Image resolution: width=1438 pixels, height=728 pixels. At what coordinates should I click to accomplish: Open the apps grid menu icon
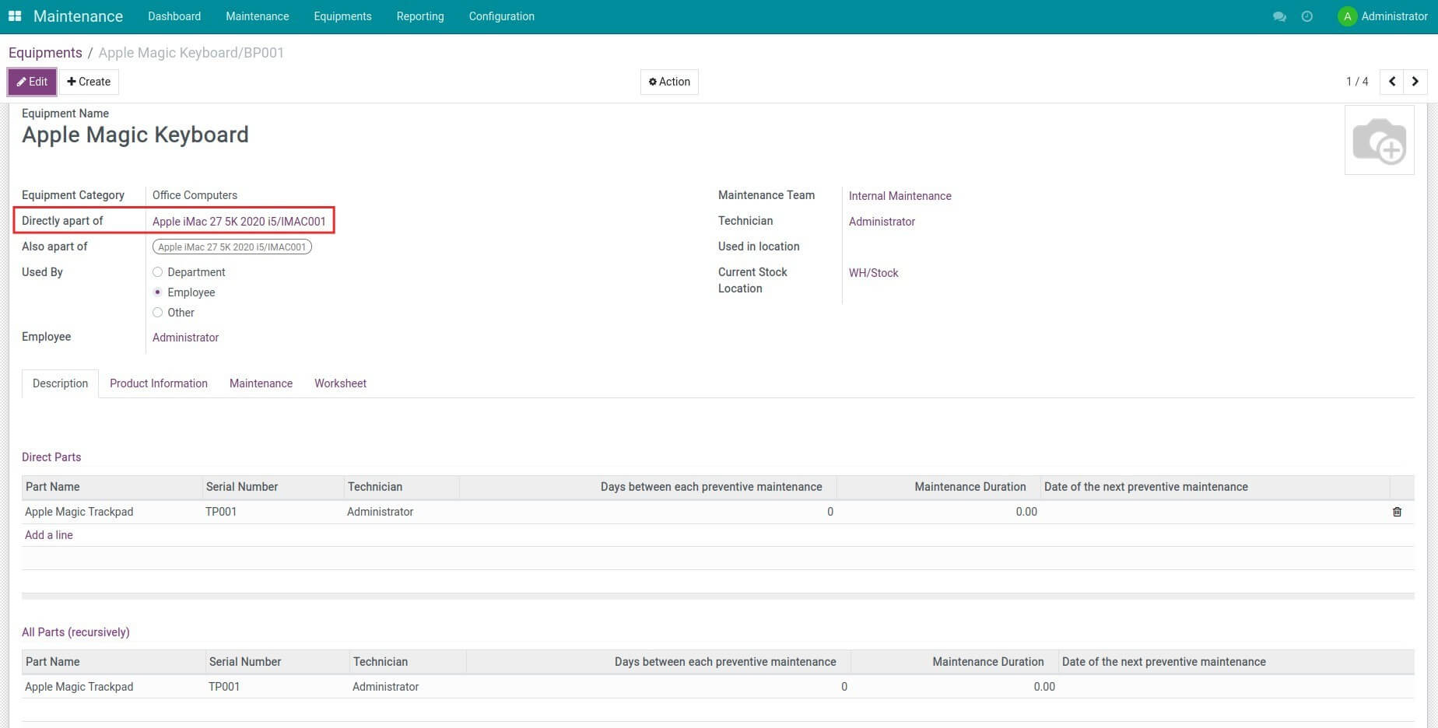(15, 16)
